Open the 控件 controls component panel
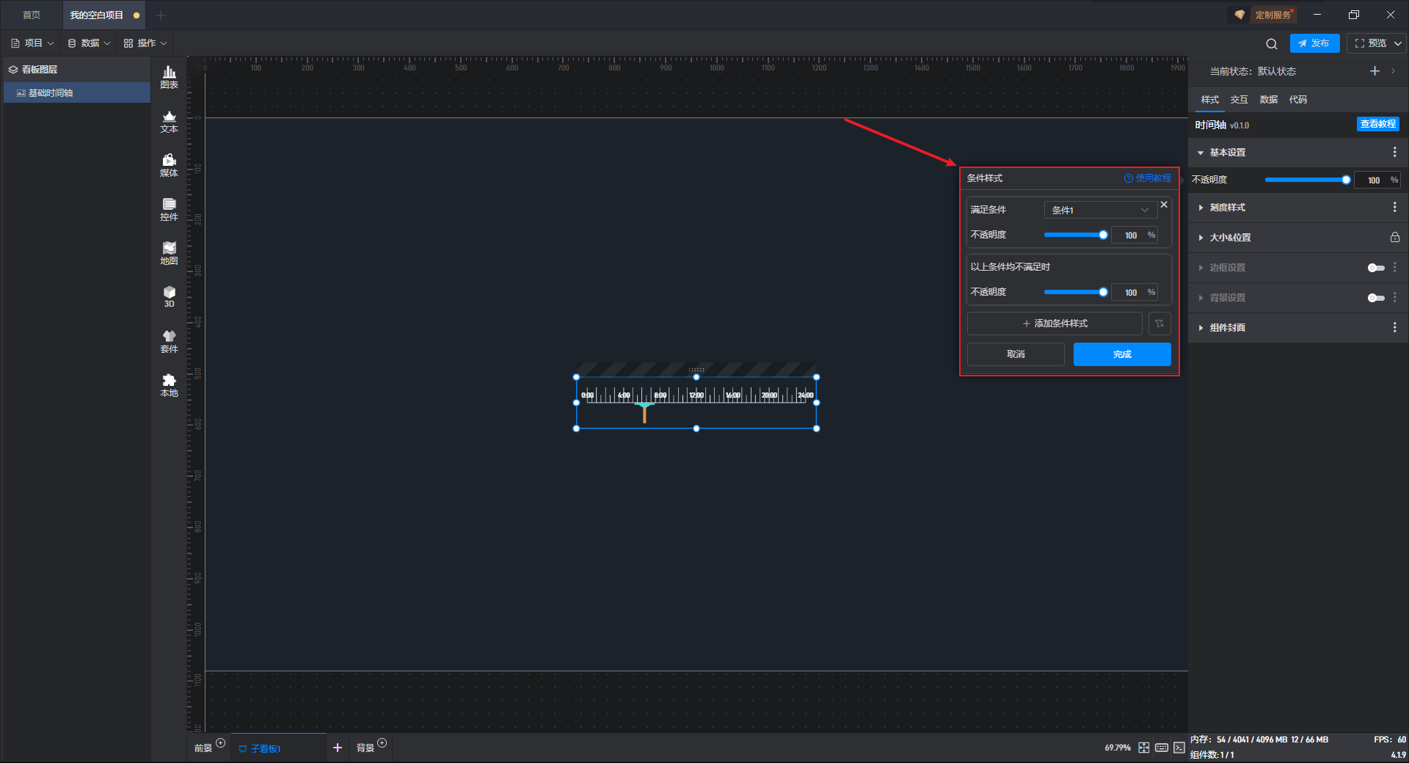Image resolution: width=1409 pixels, height=763 pixels. pyautogui.click(x=169, y=210)
